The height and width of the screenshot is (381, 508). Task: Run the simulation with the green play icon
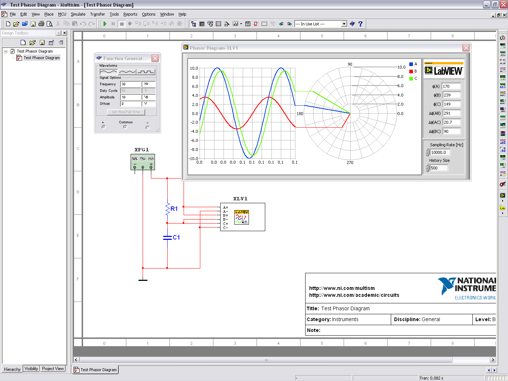point(105,24)
